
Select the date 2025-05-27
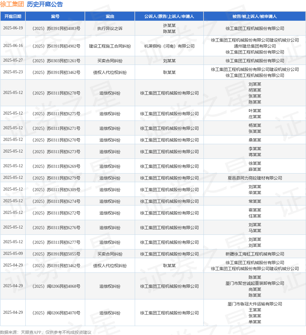pyautogui.click(x=13, y=60)
